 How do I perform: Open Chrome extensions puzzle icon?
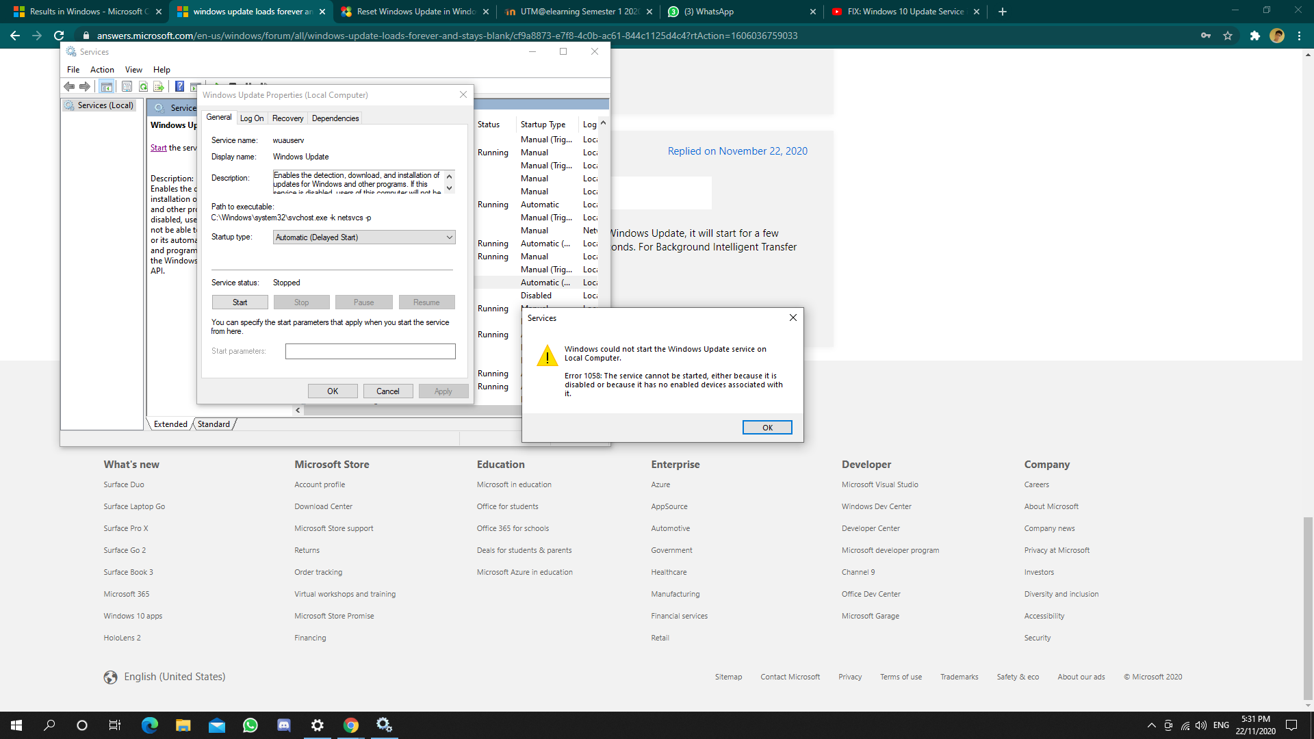click(x=1254, y=36)
